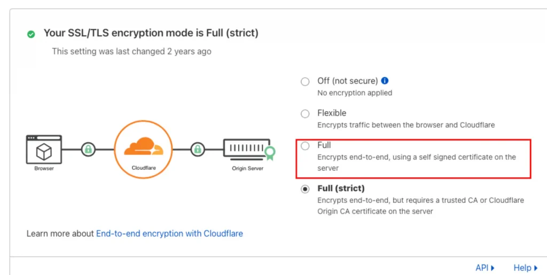Select the Full encryption radio button
The width and height of the screenshot is (547, 275).
(305, 146)
